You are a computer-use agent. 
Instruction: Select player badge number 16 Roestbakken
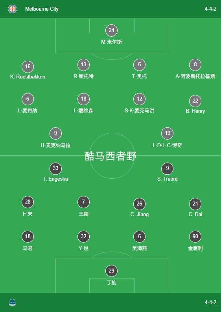[28, 66]
